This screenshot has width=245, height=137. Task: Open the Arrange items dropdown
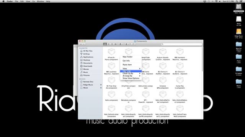click(x=127, y=44)
